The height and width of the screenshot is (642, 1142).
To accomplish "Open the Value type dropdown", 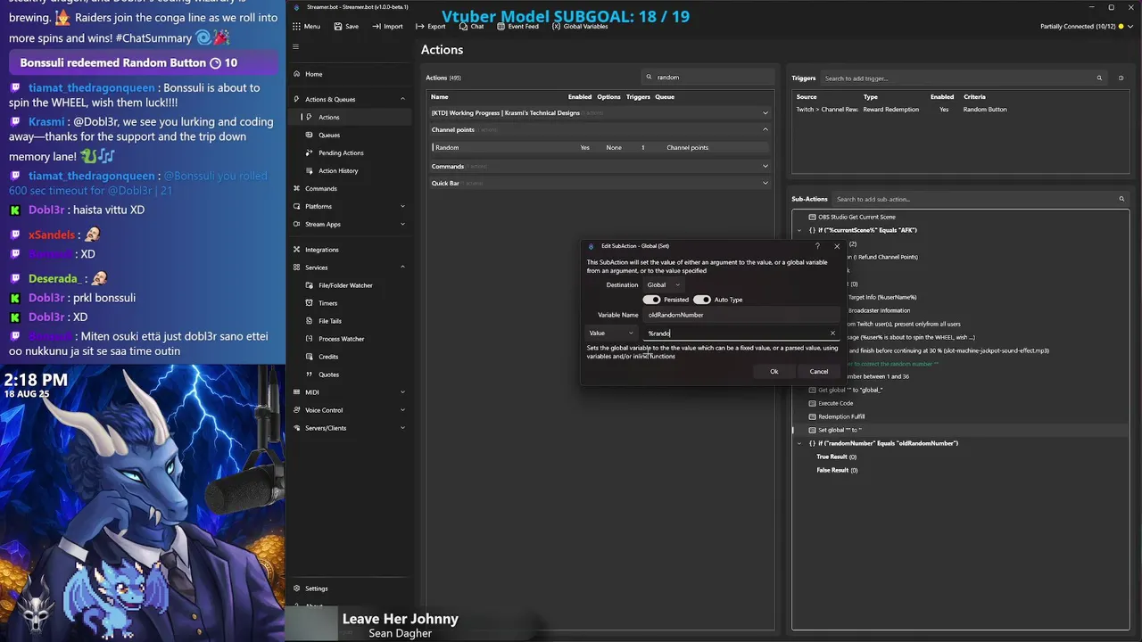I will pos(611,333).
